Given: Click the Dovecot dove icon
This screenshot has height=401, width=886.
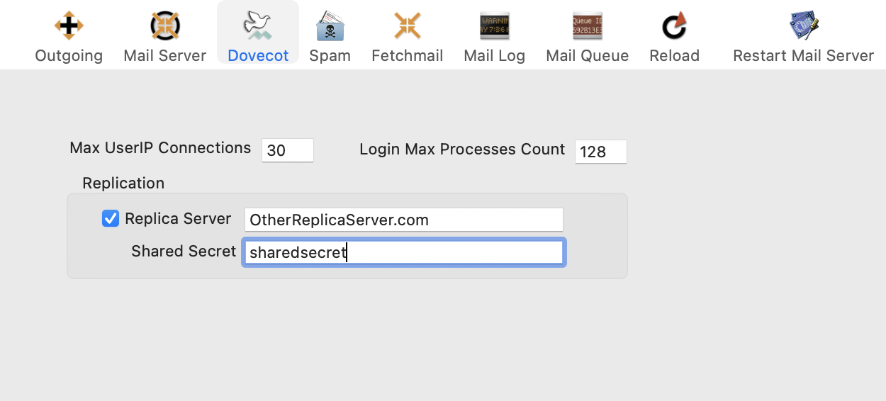Looking at the screenshot, I should (258, 26).
